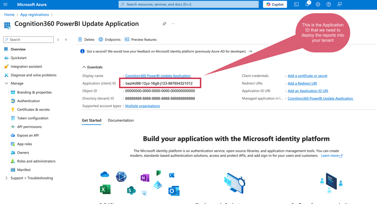Open the Learn more link
377x204 pixels.
click(x=332, y=156)
